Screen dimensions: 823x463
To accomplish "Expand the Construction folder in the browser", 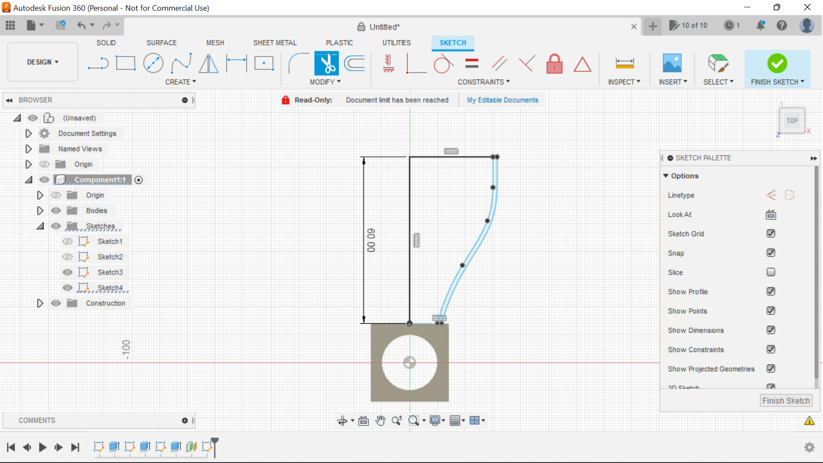I will point(40,303).
